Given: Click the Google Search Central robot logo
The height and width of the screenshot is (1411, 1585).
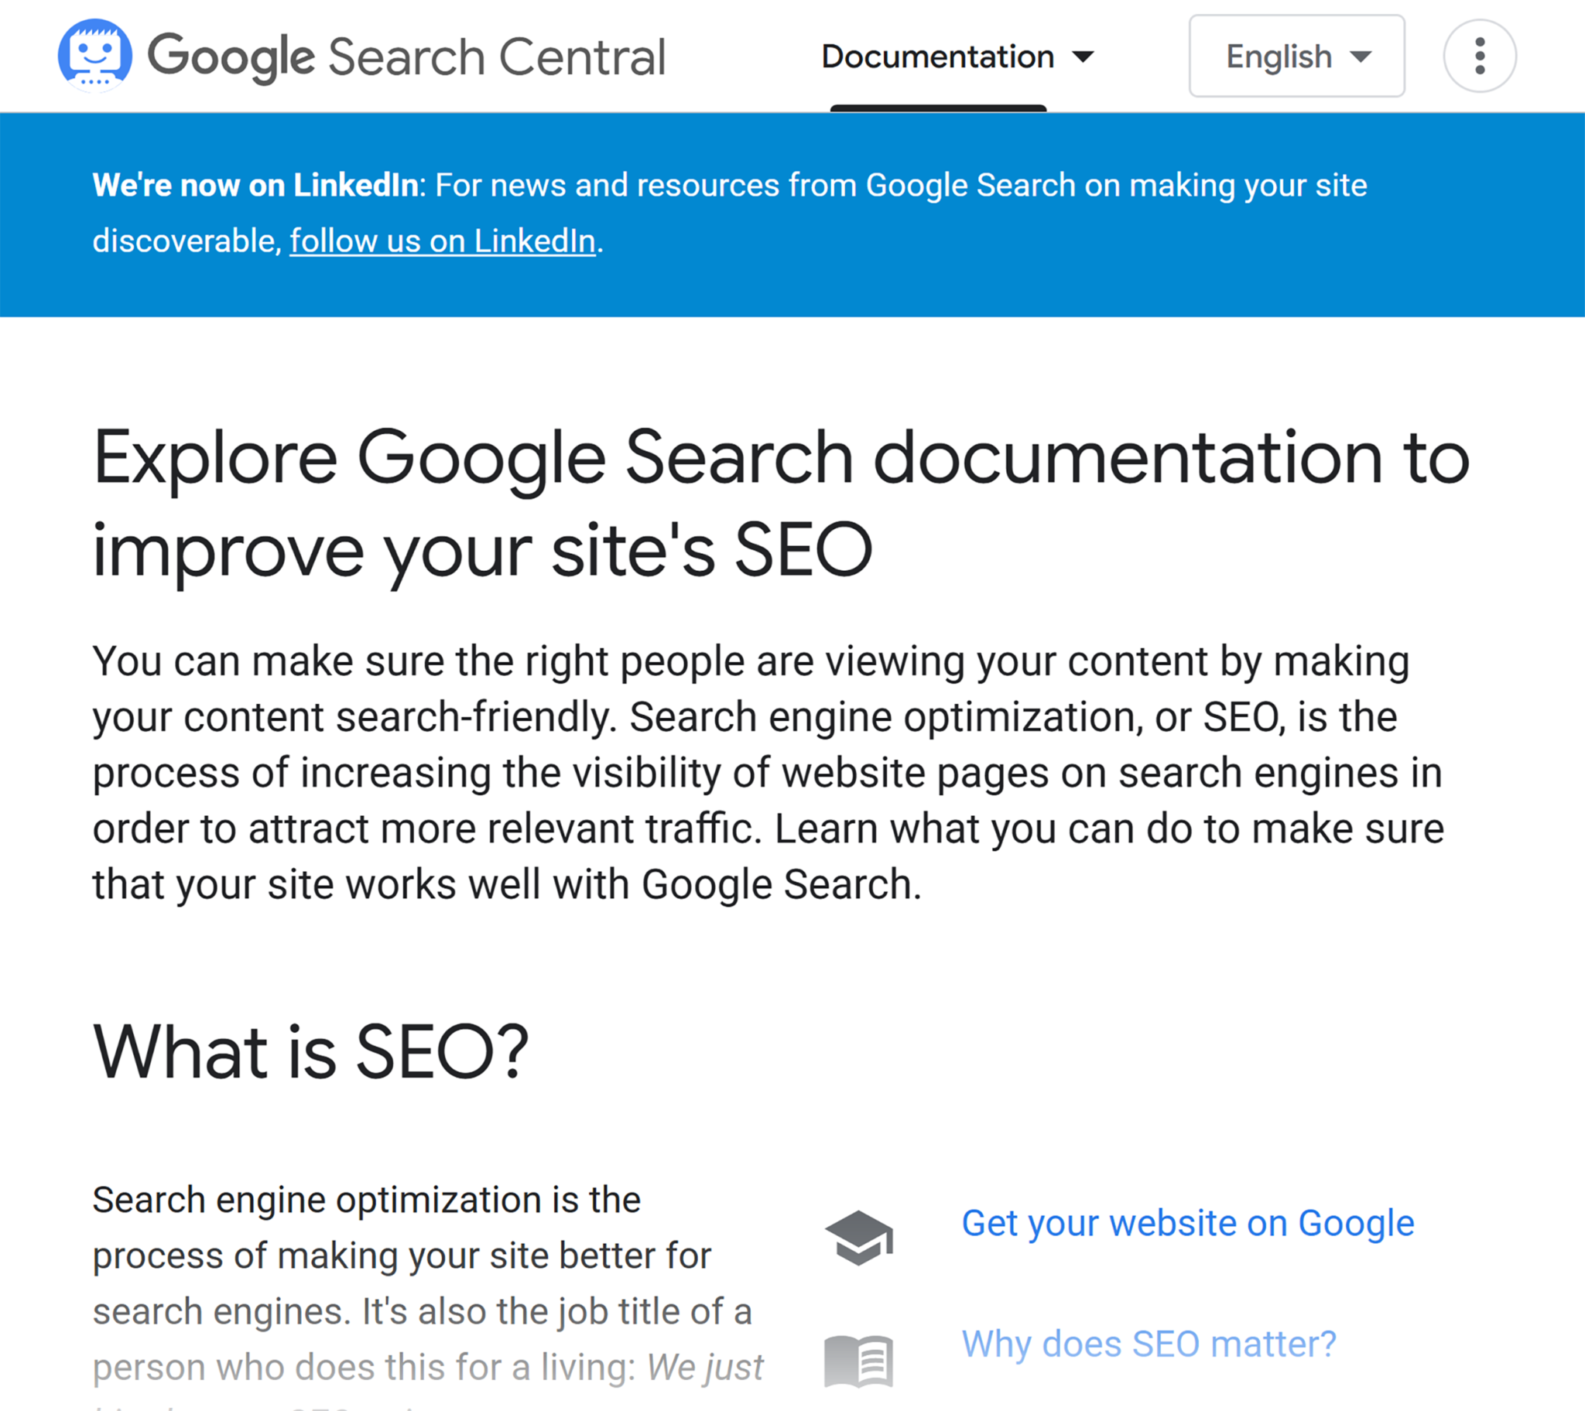Looking at the screenshot, I should click(x=95, y=56).
